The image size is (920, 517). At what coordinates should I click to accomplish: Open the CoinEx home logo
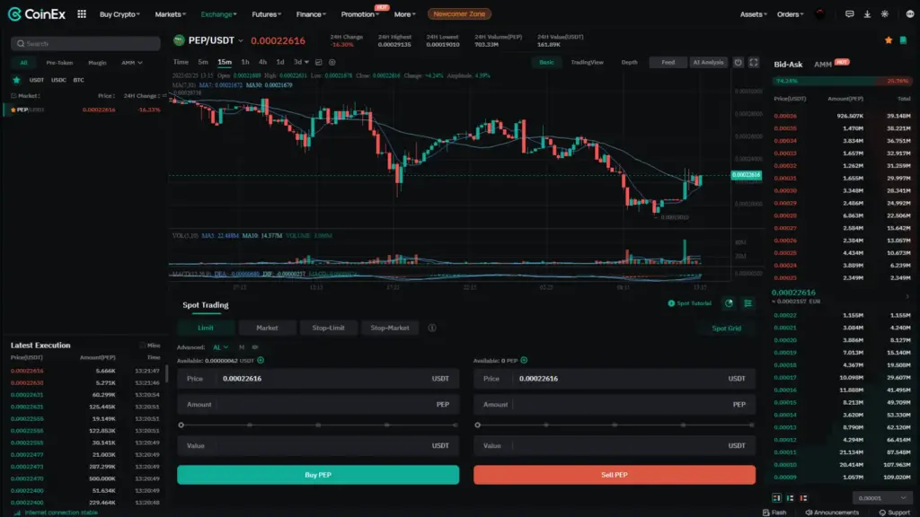click(36, 14)
